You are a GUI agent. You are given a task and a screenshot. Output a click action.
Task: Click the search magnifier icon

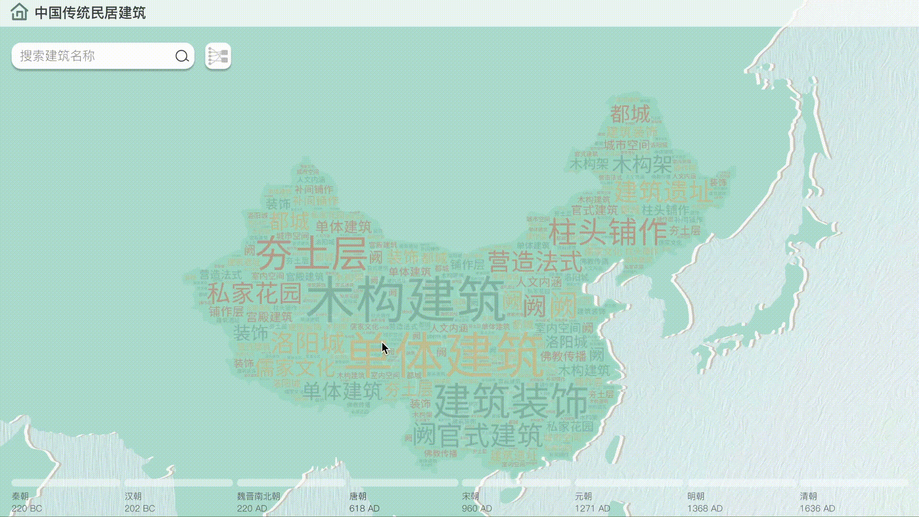point(182,56)
